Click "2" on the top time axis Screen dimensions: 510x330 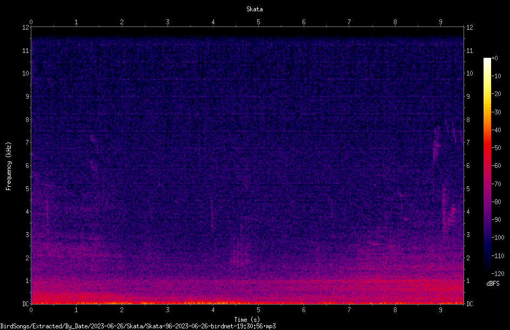[122, 22]
